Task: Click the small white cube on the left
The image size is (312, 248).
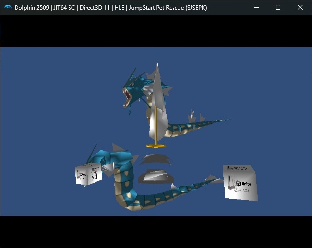Action: click(x=88, y=174)
